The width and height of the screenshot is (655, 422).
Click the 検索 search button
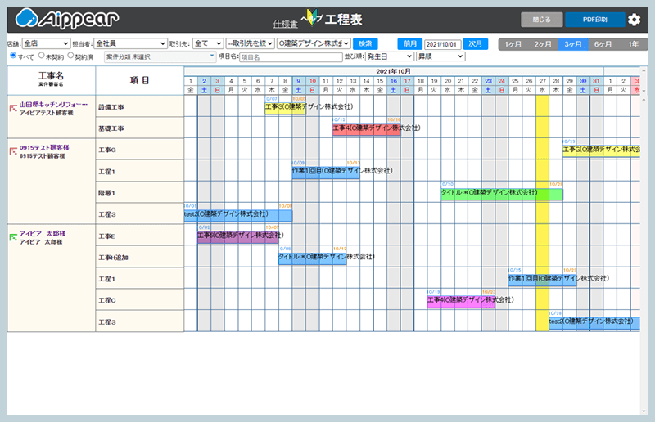click(365, 43)
